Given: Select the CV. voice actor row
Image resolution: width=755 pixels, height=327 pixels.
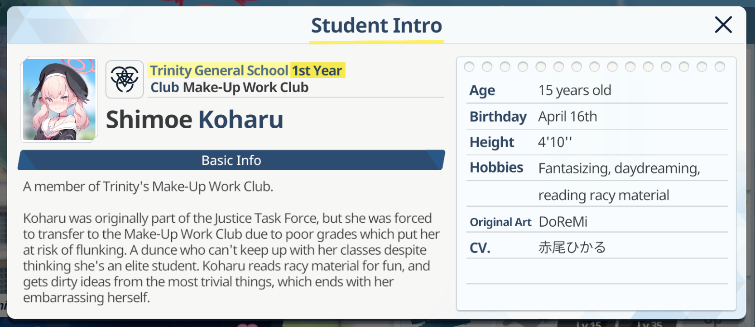Looking at the screenshot, I should point(597,248).
